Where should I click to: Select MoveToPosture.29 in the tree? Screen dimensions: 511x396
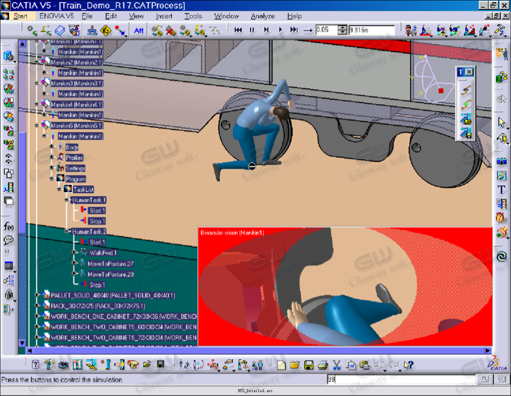click(110, 274)
